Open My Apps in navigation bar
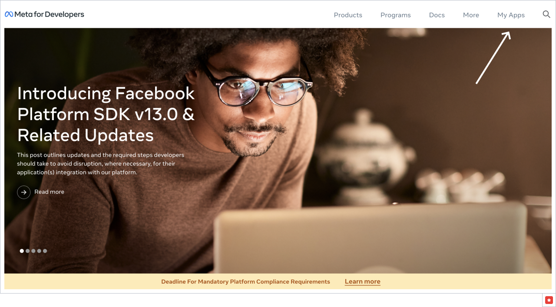Screen dimensions: 556x307 [511, 15]
